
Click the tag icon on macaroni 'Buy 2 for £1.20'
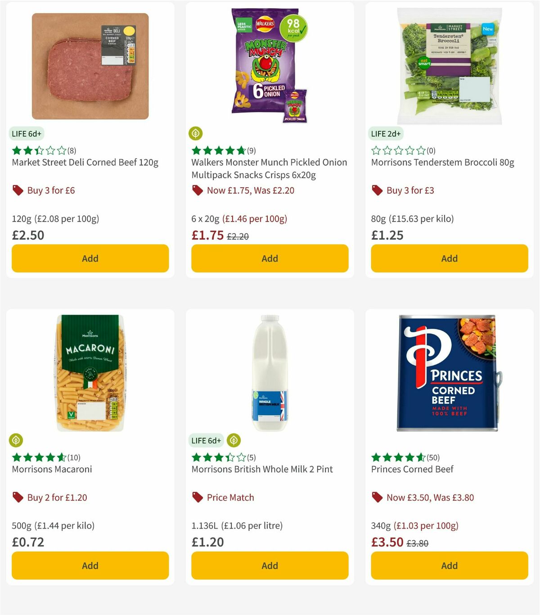pos(18,497)
